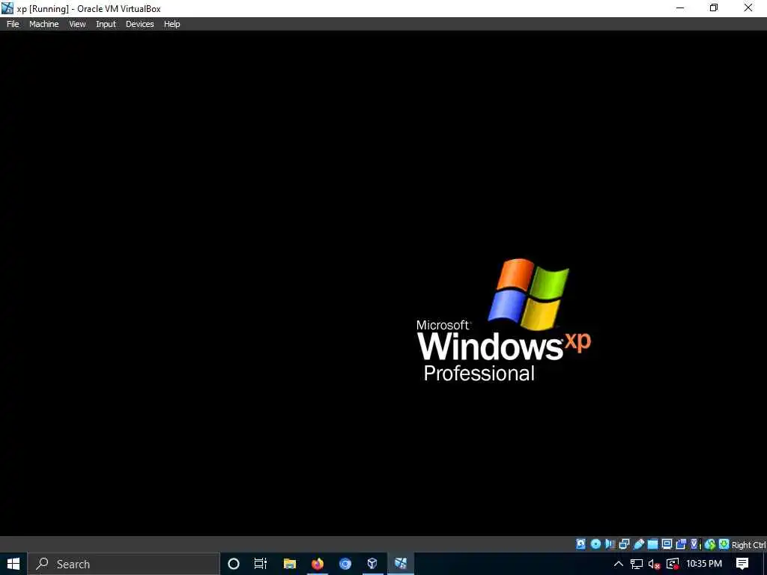This screenshot has height=575, width=767.
Task: Minimize the VirtualBox window
Action: [680, 7]
